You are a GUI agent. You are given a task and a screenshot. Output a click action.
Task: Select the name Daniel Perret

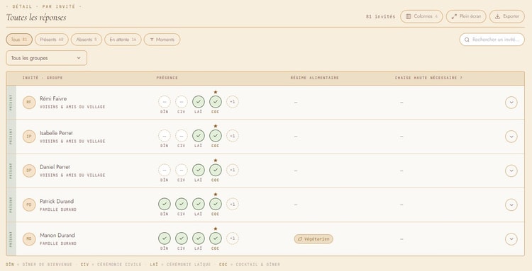(55, 167)
